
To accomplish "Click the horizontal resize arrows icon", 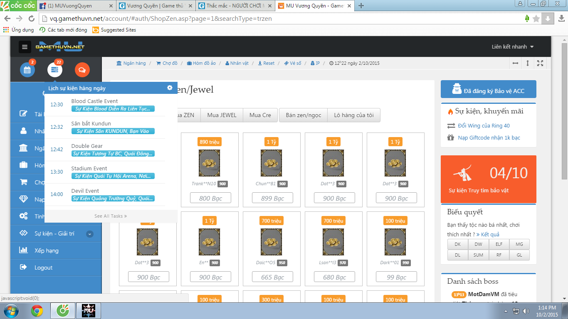I will 516,63.
